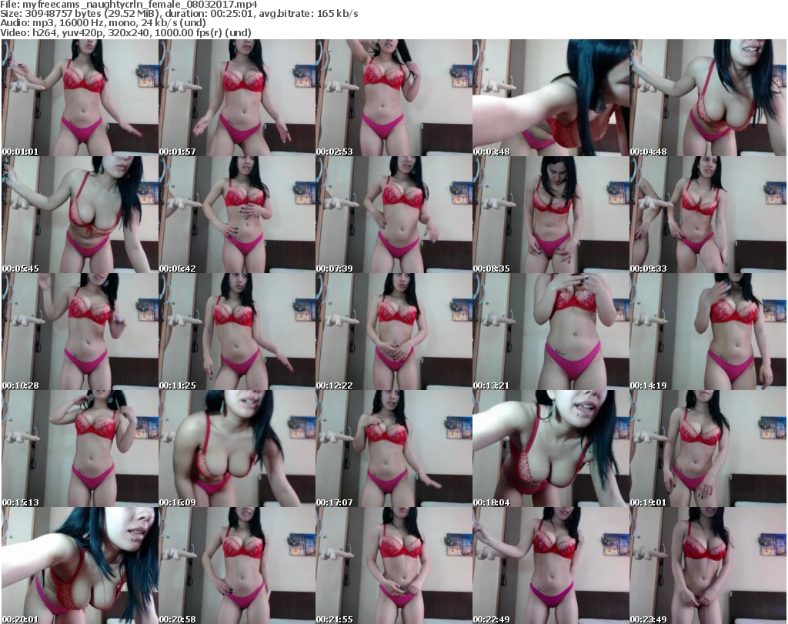Image resolution: width=788 pixels, height=624 pixels.
Task: Click the final frame stamped 00:23:49
Action: click(x=708, y=566)
